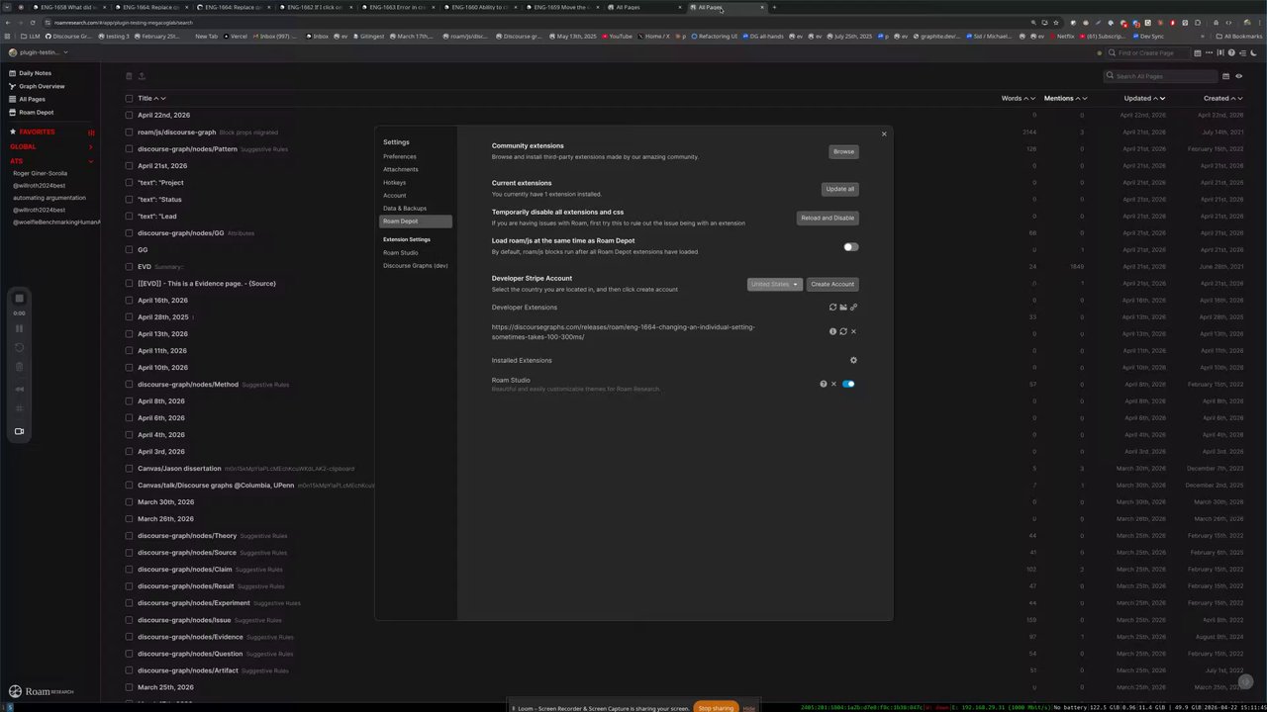The image size is (1267, 712).
Task: Open the Preferences settings tab
Action: click(x=400, y=156)
